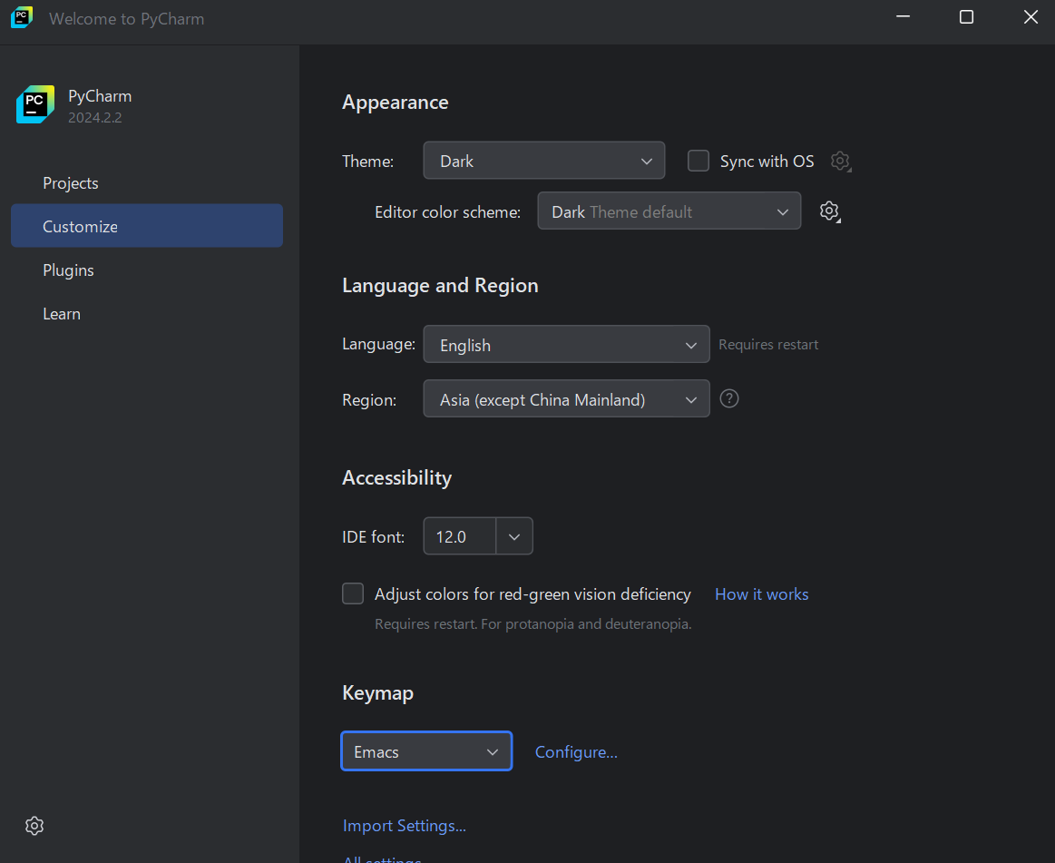Select the Customize tab

pyautogui.click(x=147, y=226)
